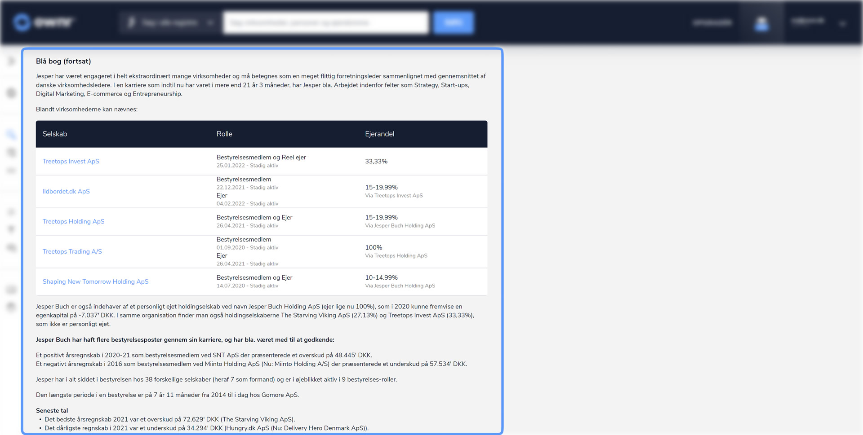Click the date '04.02.2022 - Stadig aktiv'
The image size is (863, 435).
point(248,204)
